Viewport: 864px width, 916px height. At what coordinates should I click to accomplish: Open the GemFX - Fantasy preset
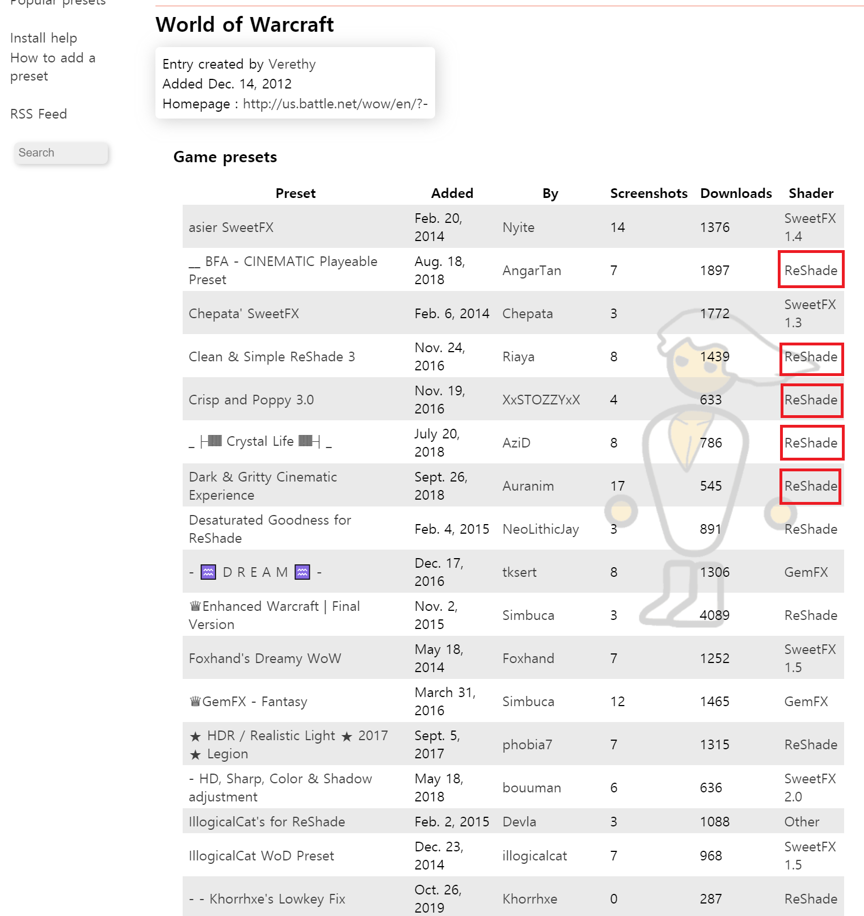tap(248, 702)
